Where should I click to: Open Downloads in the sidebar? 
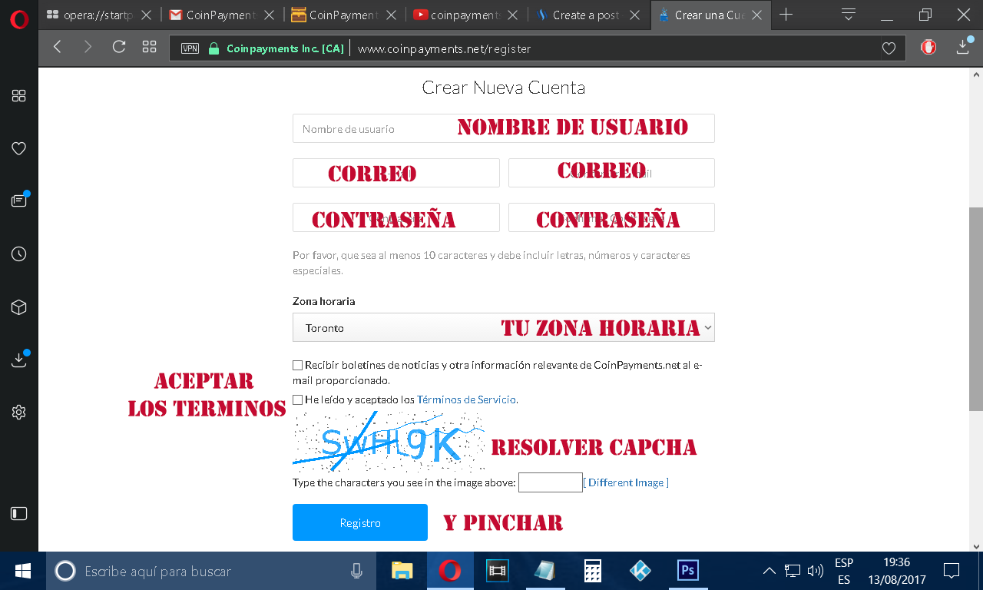tap(19, 359)
